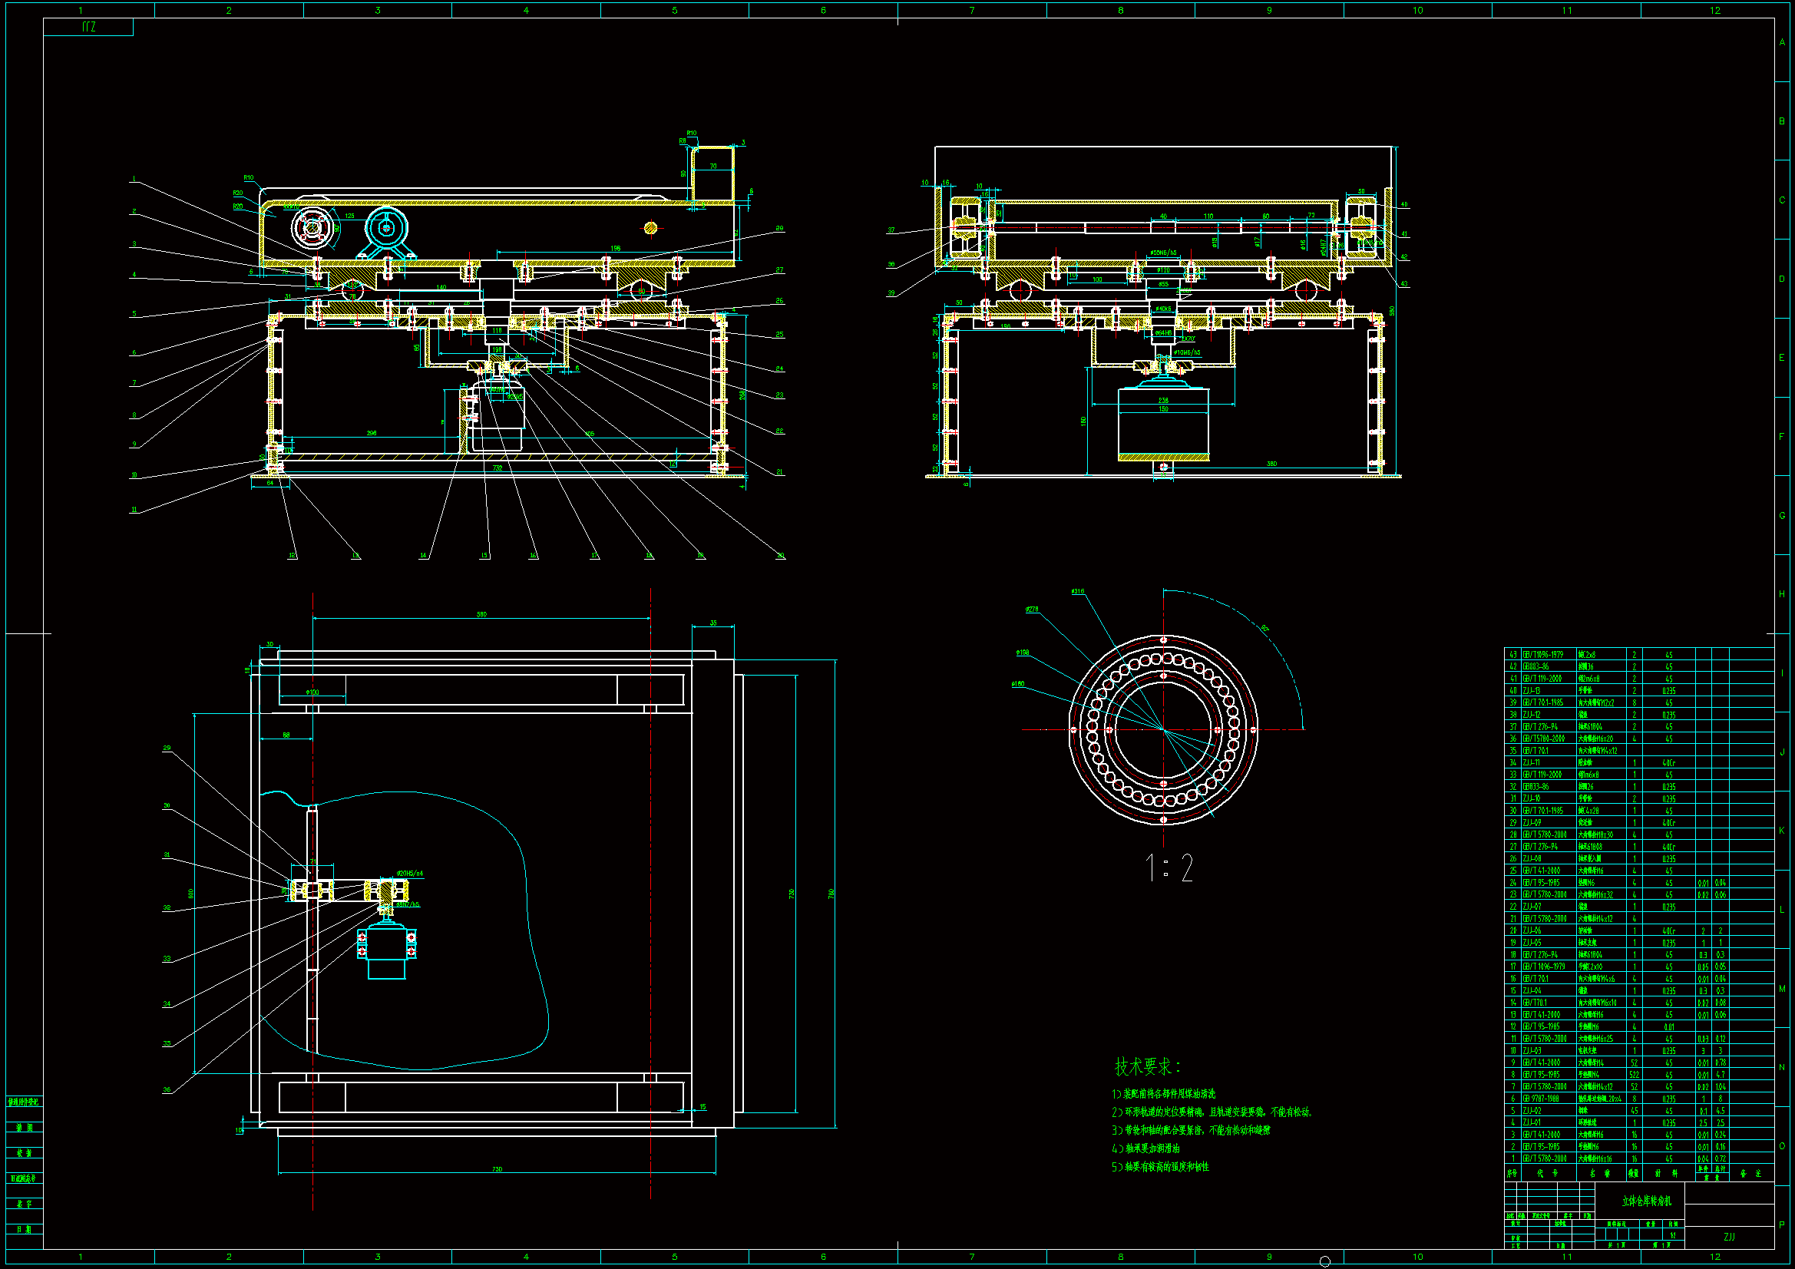Click technical requirement line 2 about 环形轨道
This screenshot has height=1269, width=1795.
click(1211, 1112)
